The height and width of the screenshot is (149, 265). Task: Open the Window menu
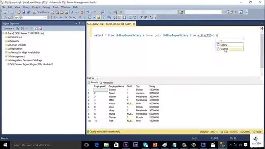tap(66, 7)
